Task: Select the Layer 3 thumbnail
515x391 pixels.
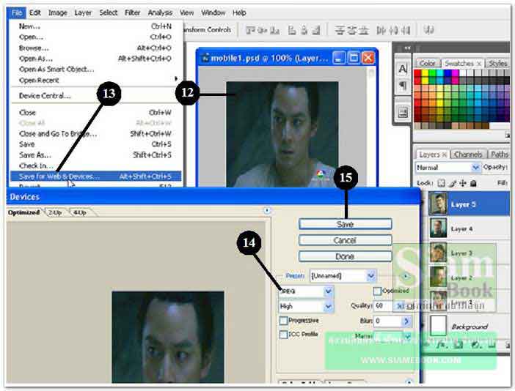Action: (438, 253)
